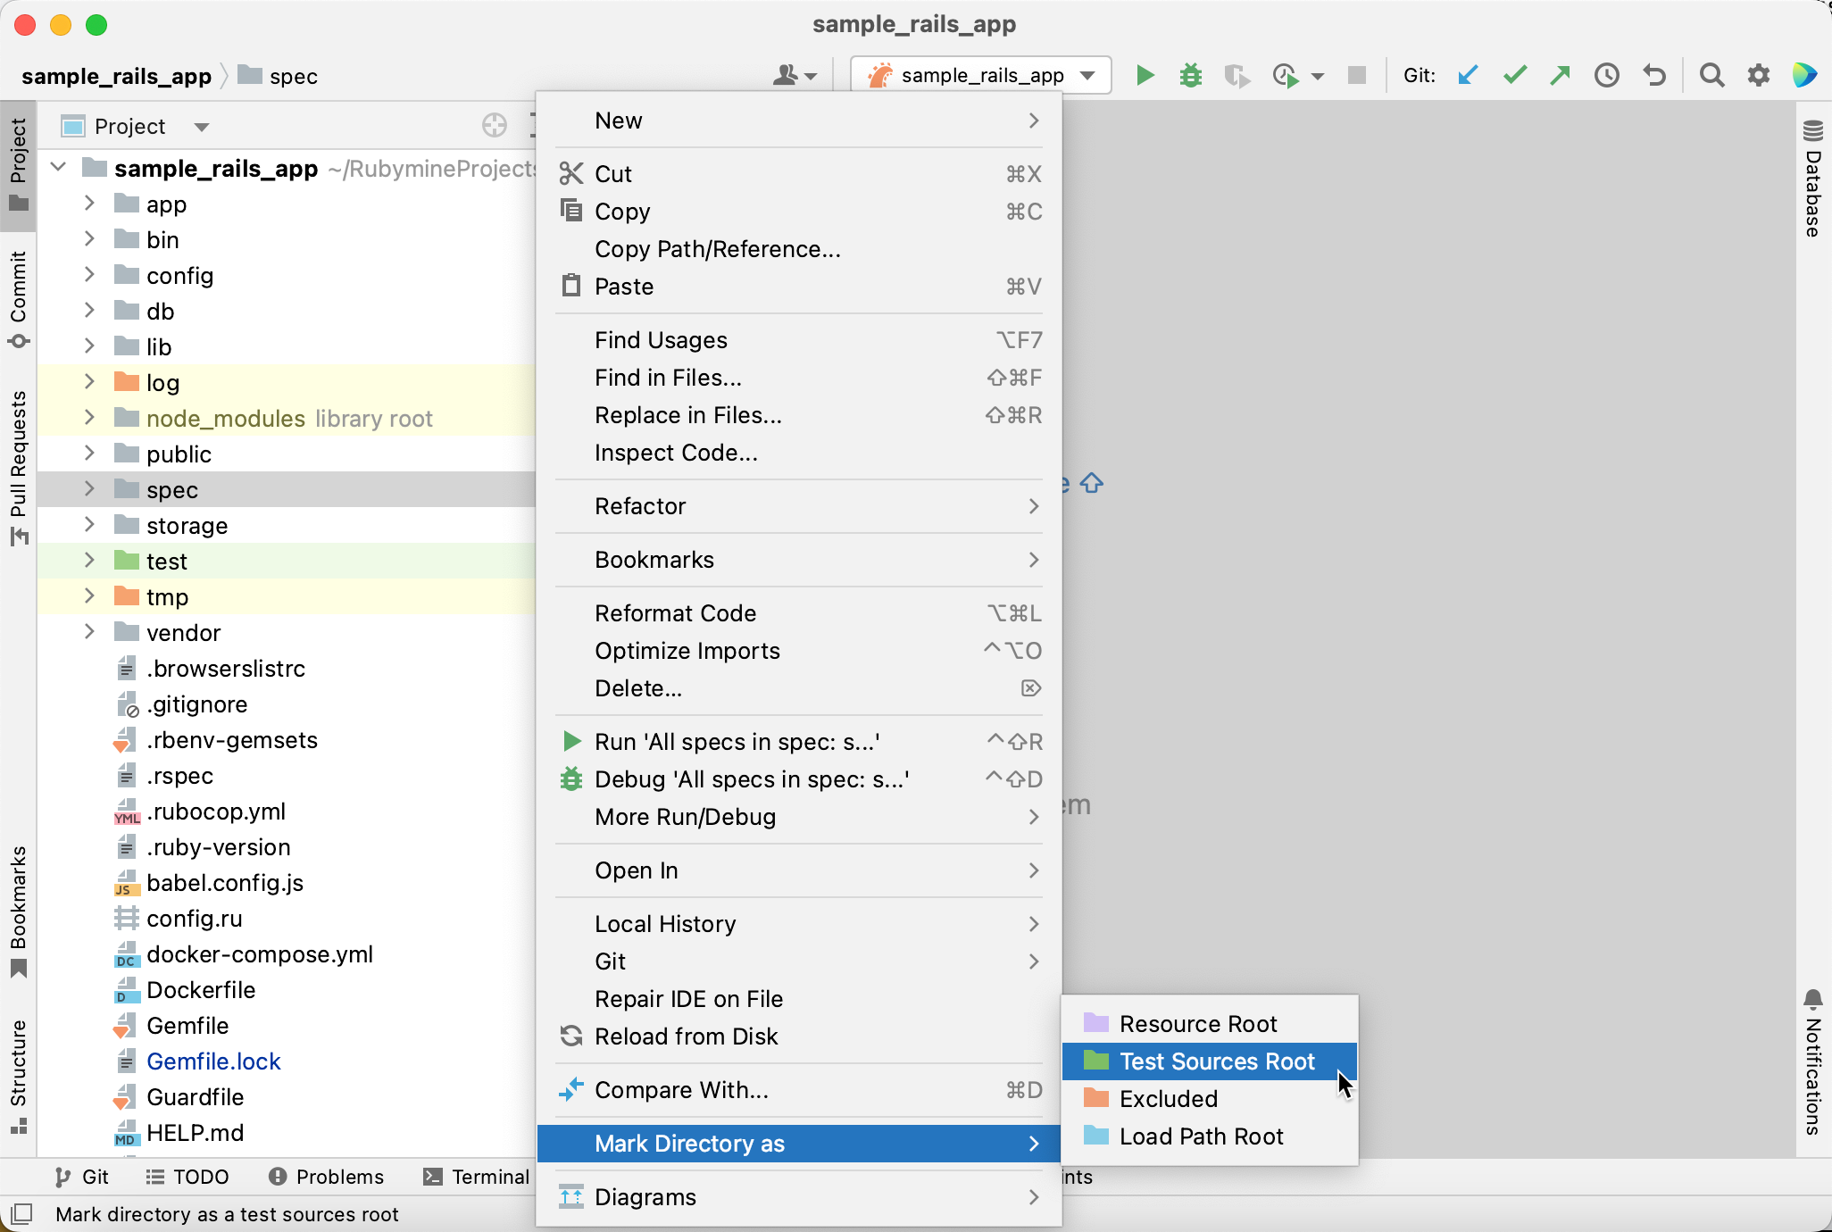
Task: Stop the running process with the stop icon
Action: 1356,76
